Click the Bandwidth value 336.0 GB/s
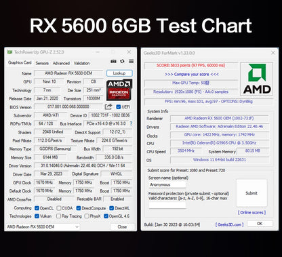Viewport: 282px width, 257px height. [x=114, y=157]
